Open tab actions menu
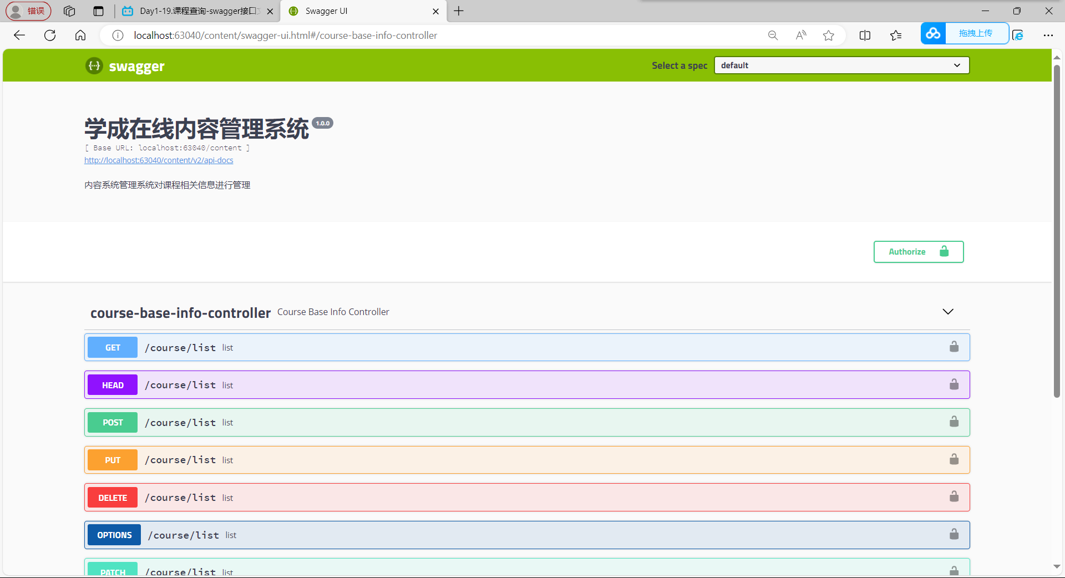Viewport: 1065px width, 578px height. (x=99, y=11)
